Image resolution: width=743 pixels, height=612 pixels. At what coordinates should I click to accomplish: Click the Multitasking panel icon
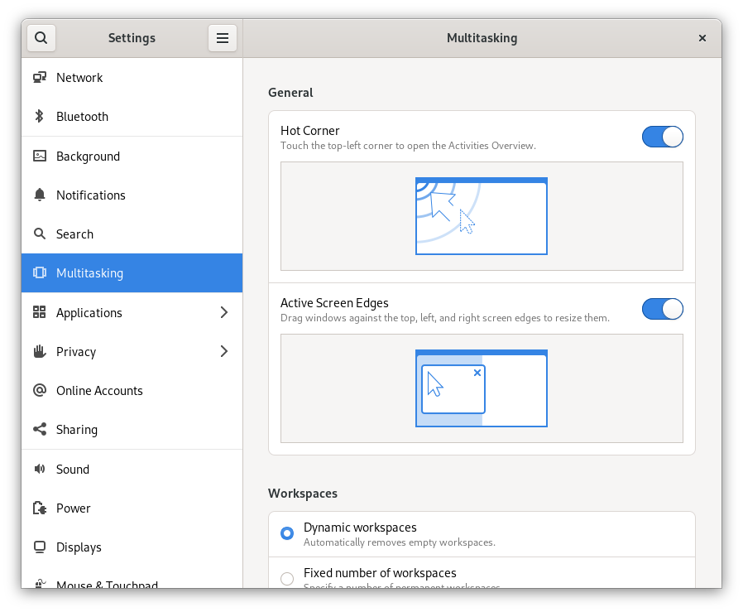40,272
